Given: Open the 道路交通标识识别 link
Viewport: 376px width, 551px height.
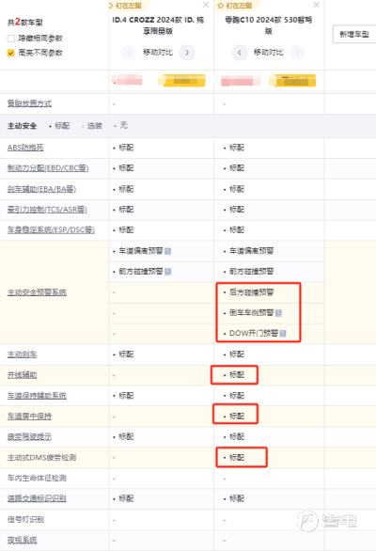Looking at the screenshot, I should [x=37, y=498].
